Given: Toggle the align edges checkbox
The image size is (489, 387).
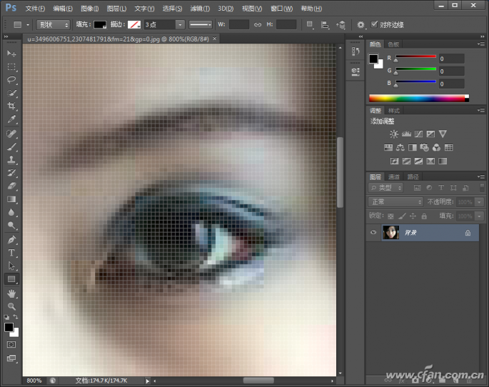Looking at the screenshot, I should point(374,24).
